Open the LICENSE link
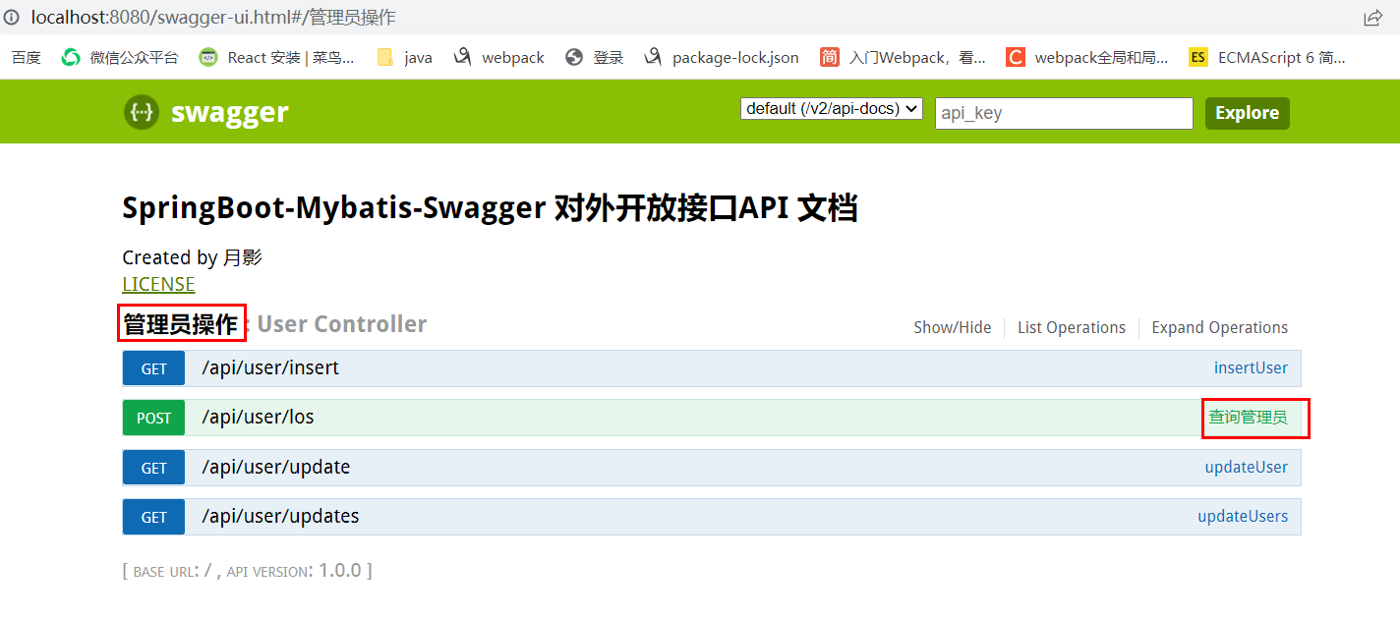Screen dimensions: 1400x619 [158, 284]
